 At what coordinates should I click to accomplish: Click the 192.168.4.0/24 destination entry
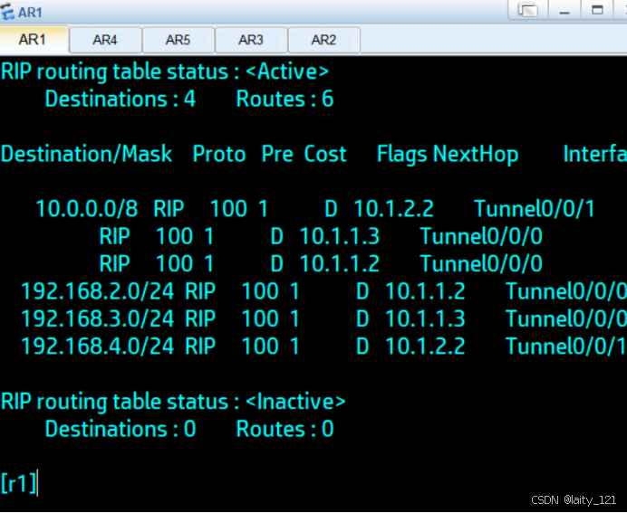tap(98, 347)
